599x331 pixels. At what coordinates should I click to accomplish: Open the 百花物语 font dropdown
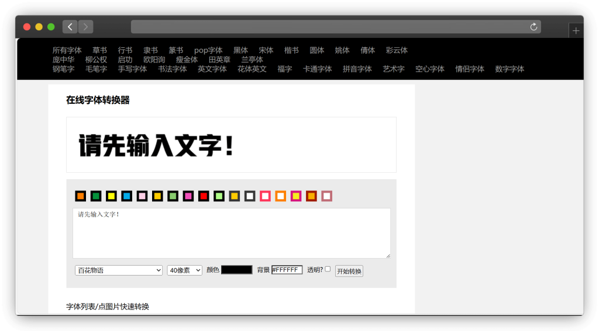(x=119, y=270)
